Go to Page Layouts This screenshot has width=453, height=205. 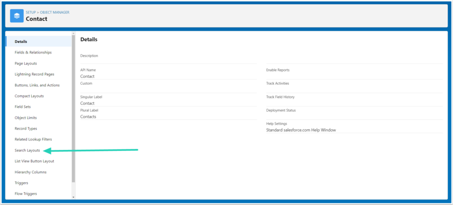[26, 63]
